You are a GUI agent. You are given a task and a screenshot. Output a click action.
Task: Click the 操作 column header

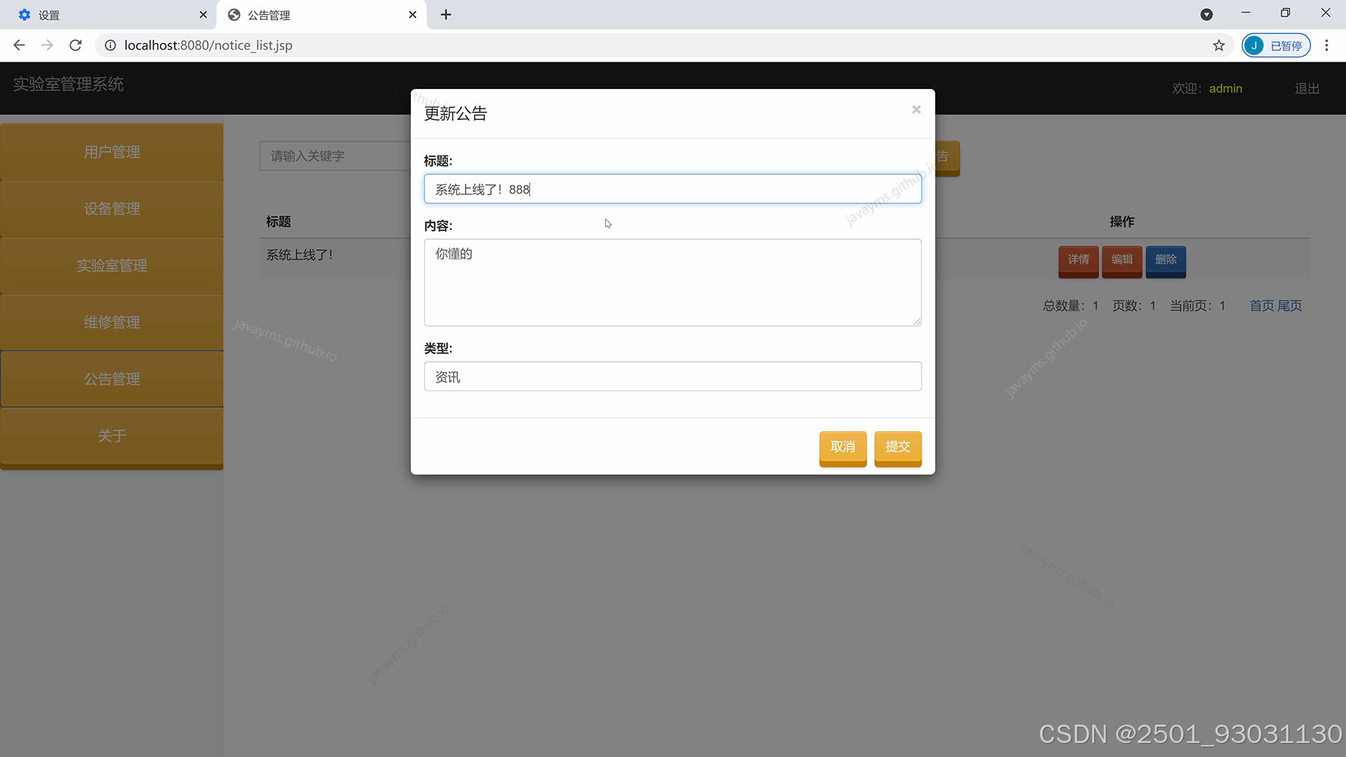tap(1122, 221)
